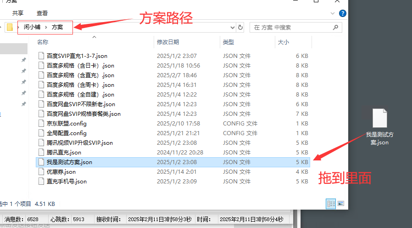Screen dimensions: 412x228
Task: Select file name 百度网盘SVIP规格套餐类.json
Action: tap(84, 114)
